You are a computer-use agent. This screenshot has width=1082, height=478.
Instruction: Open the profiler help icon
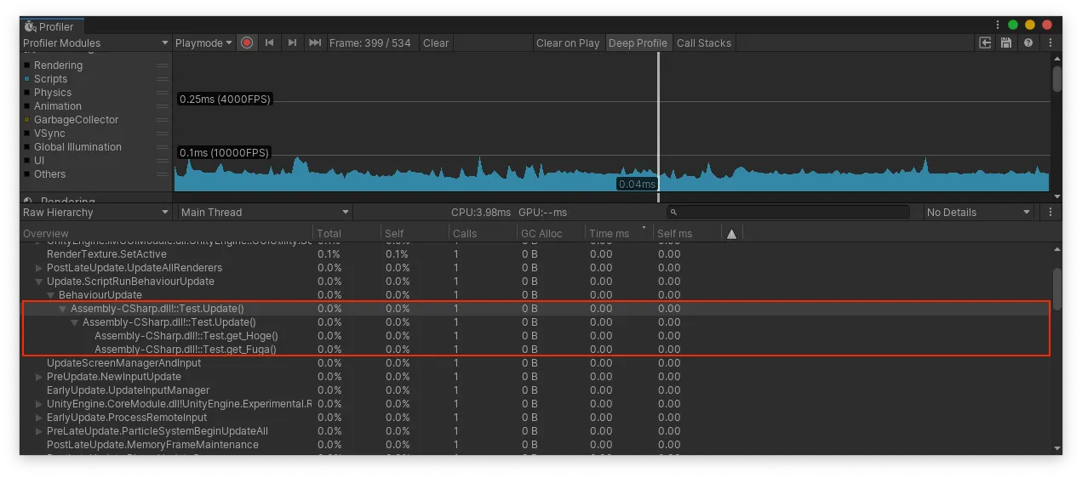pyautogui.click(x=1028, y=43)
